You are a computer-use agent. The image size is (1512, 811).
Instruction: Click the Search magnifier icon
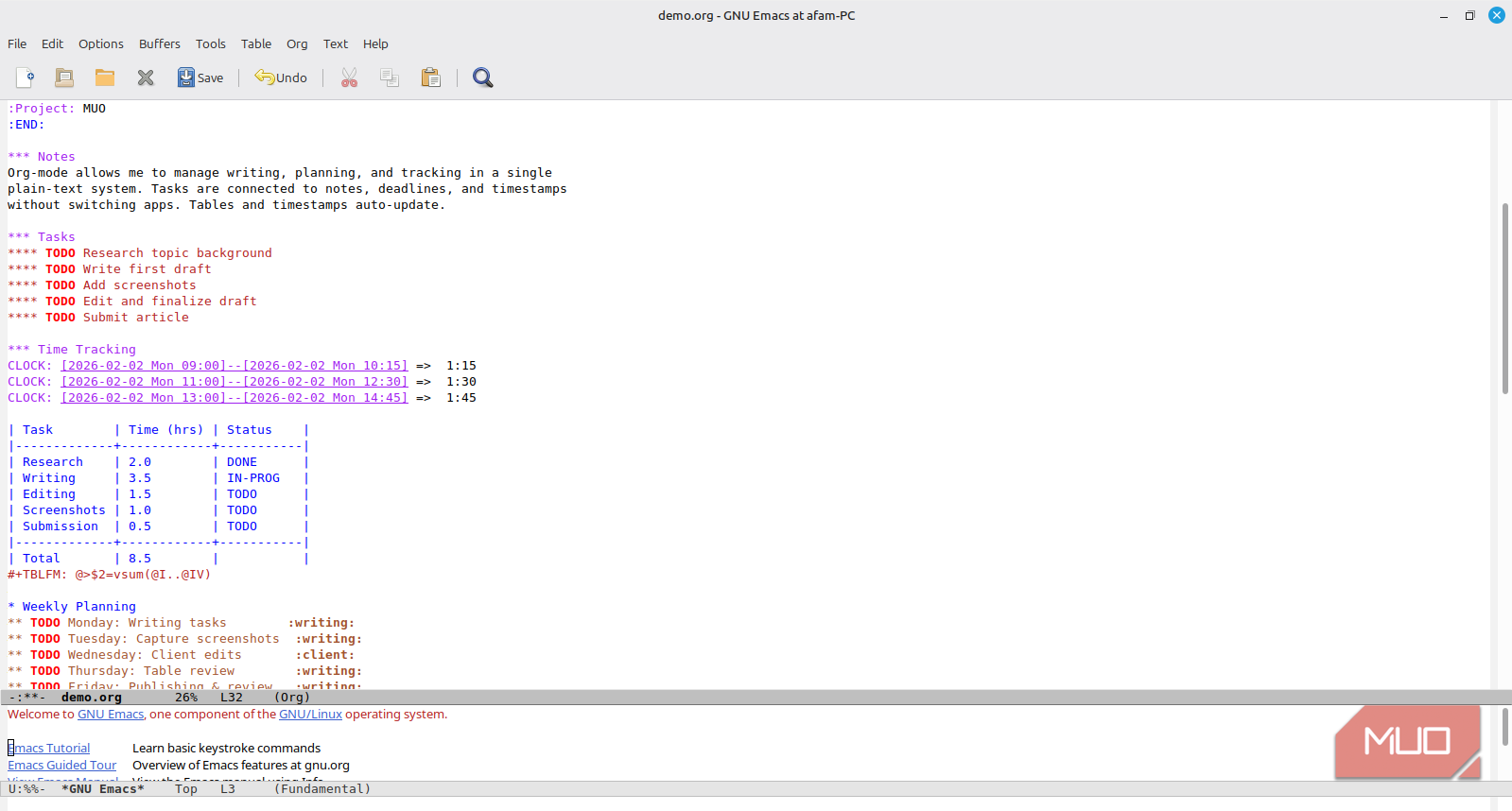(483, 78)
